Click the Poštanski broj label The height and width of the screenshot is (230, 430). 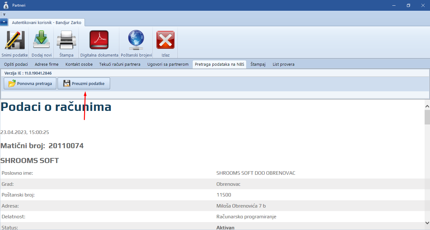tap(18, 195)
